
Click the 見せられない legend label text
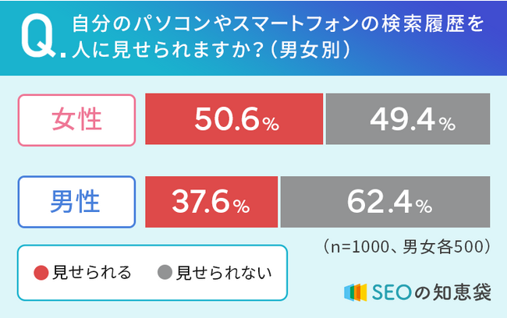pos(225,273)
